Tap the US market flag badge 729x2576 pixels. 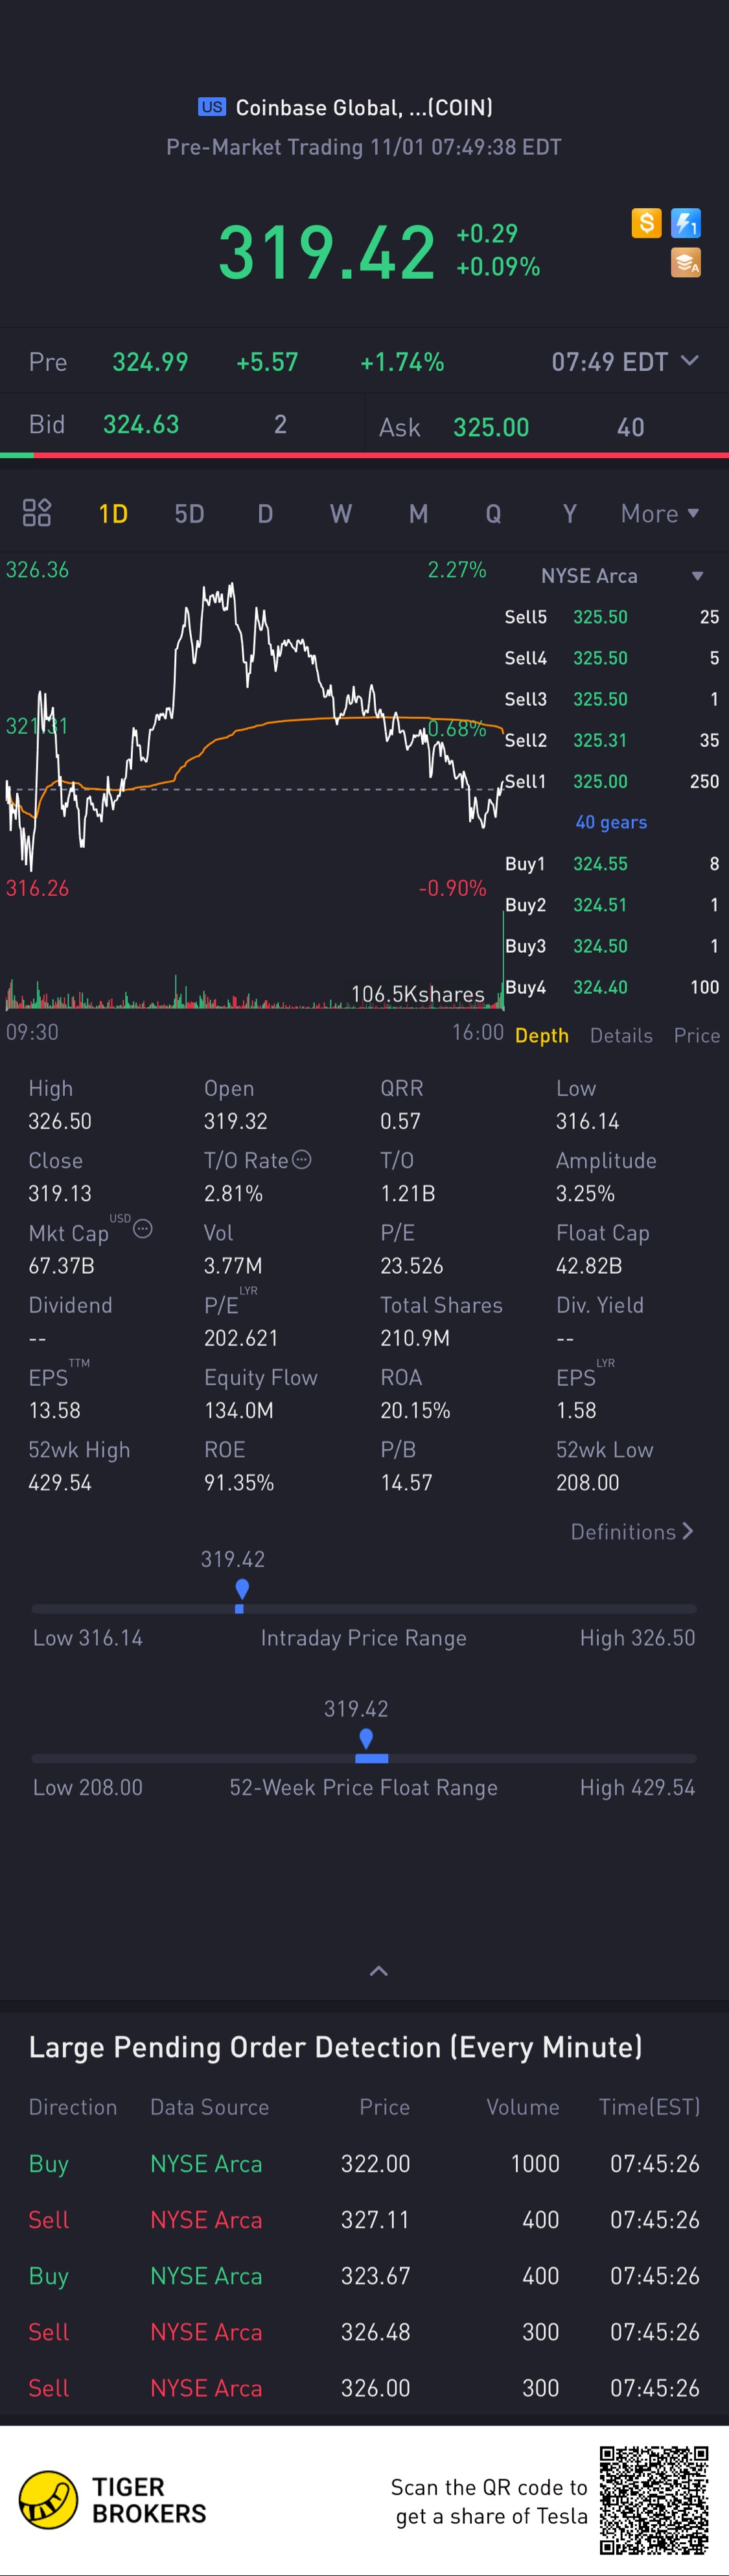[211, 107]
